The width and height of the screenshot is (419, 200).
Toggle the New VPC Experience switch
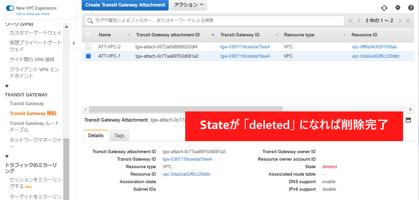[10, 8]
